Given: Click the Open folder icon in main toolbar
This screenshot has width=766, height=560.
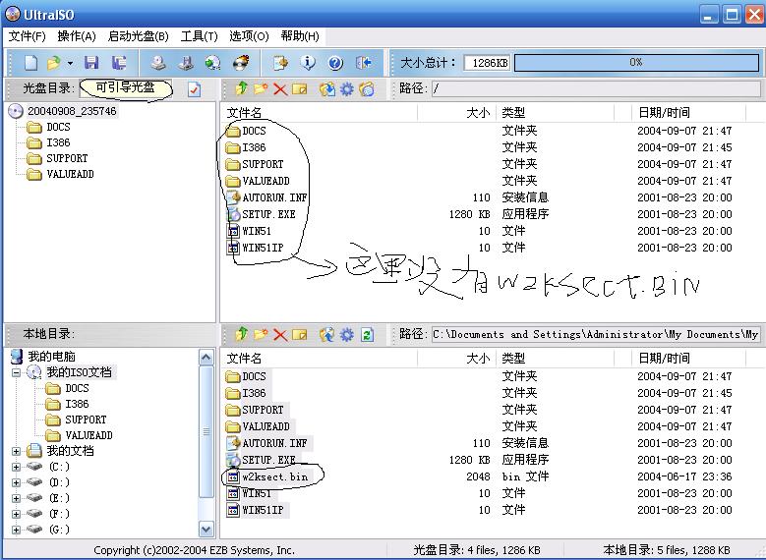Looking at the screenshot, I should point(53,63).
